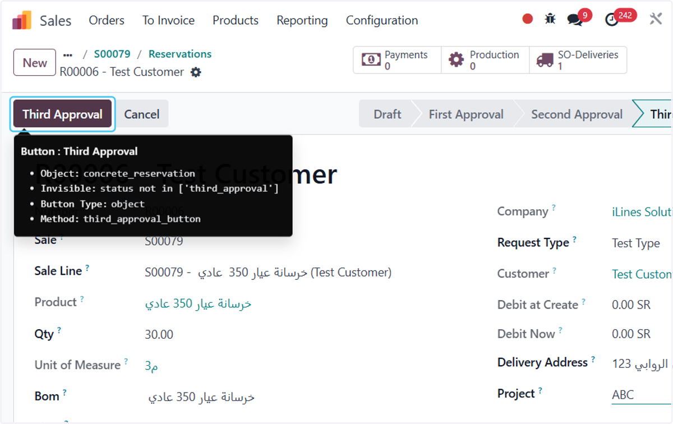Open the breadcrumb ellipsis menu
Screen dimensions: 673x424
(68, 55)
